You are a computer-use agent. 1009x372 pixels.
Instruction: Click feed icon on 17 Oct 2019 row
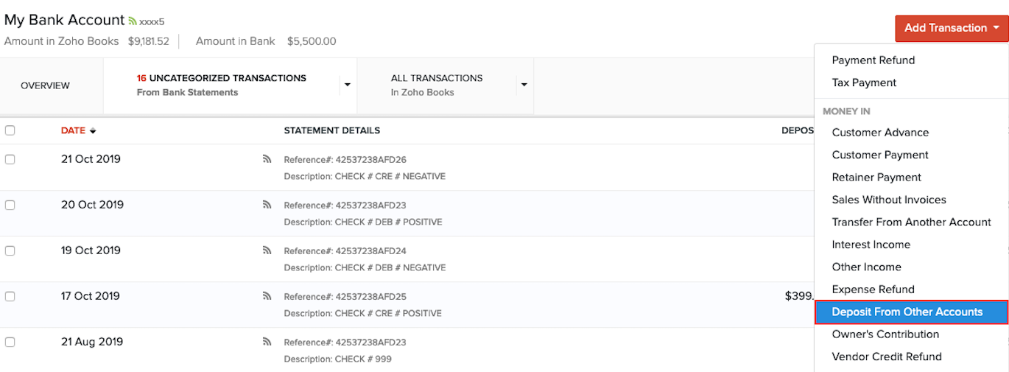click(267, 296)
